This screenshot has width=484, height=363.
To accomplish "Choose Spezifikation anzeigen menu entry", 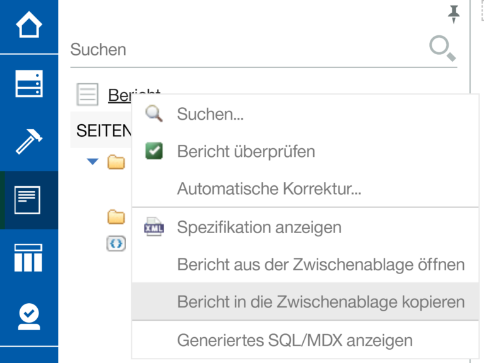I will pyautogui.click(x=305, y=227).
